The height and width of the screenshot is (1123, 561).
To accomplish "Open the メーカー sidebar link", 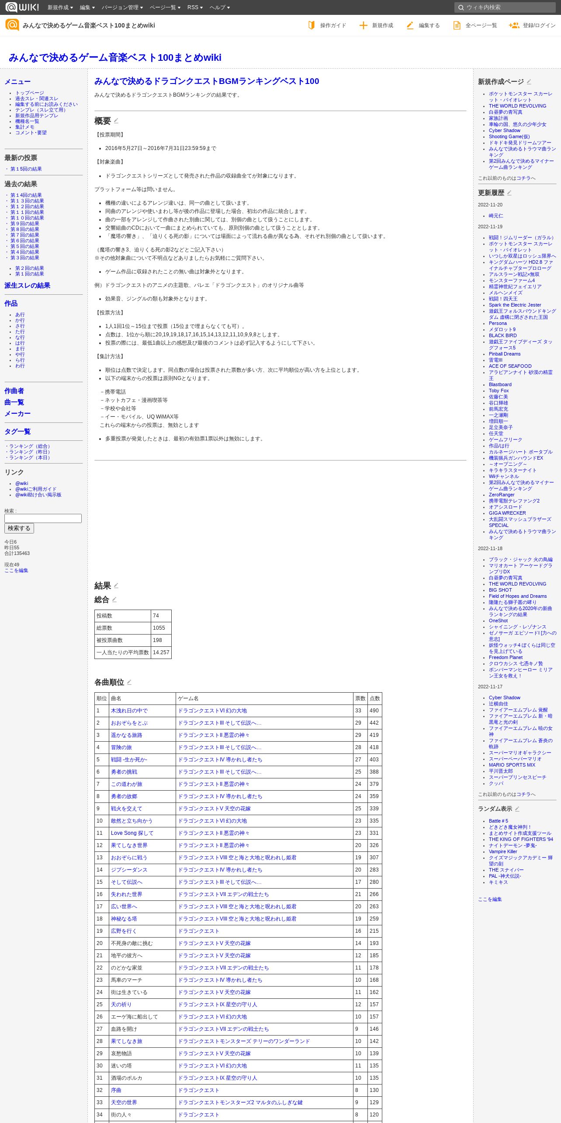I will (x=17, y=414).
